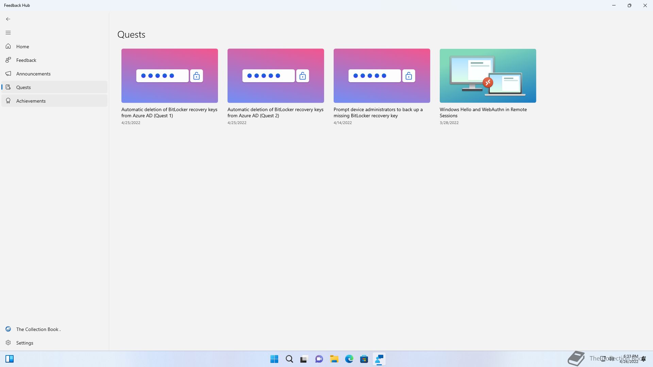
Task: Click the 'Azure AD (Quest 1)' quest title
Action: coord(169,112)
